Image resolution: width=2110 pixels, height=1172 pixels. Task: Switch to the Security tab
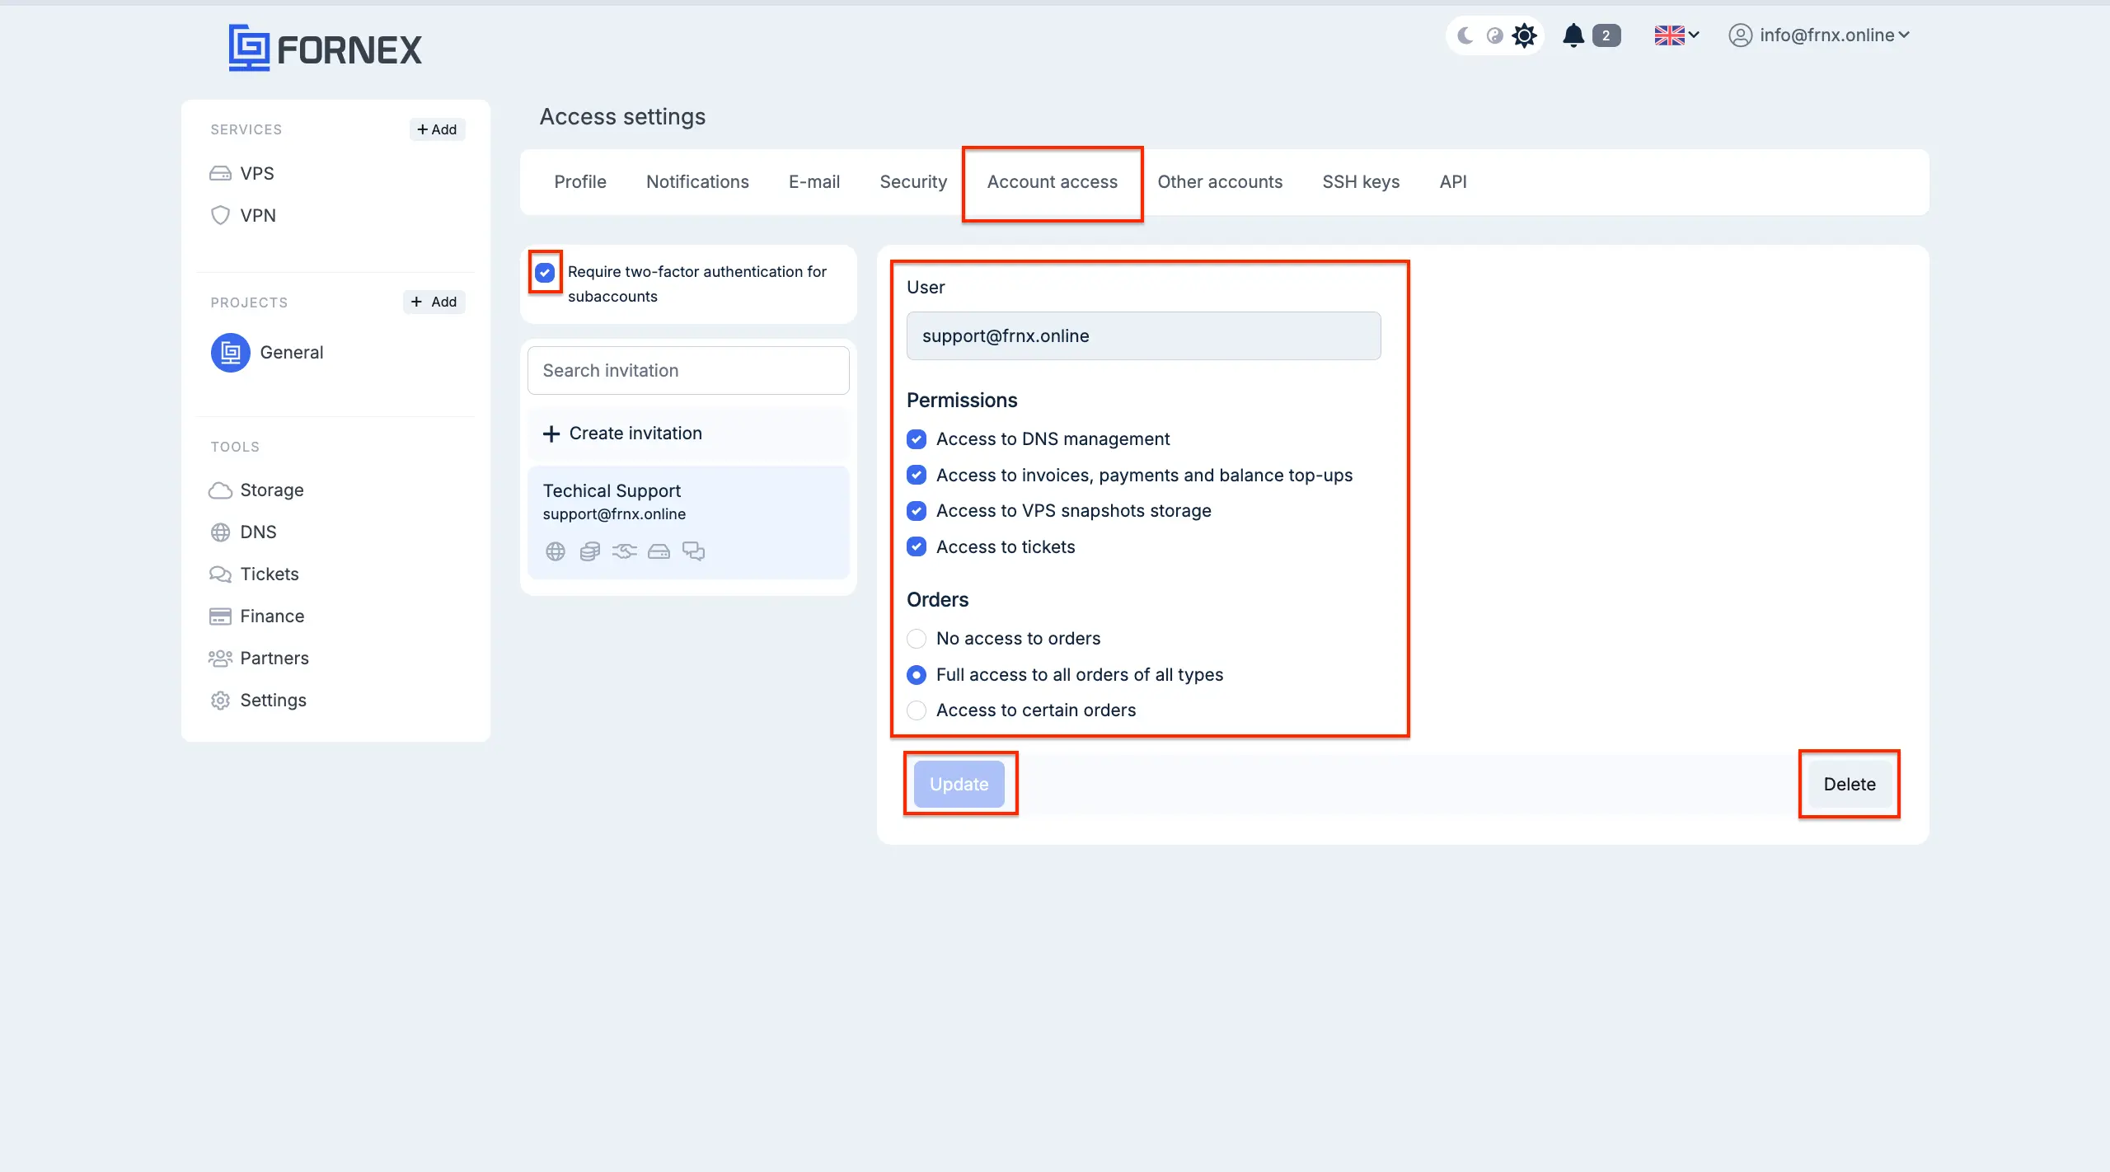coord(913,182)
